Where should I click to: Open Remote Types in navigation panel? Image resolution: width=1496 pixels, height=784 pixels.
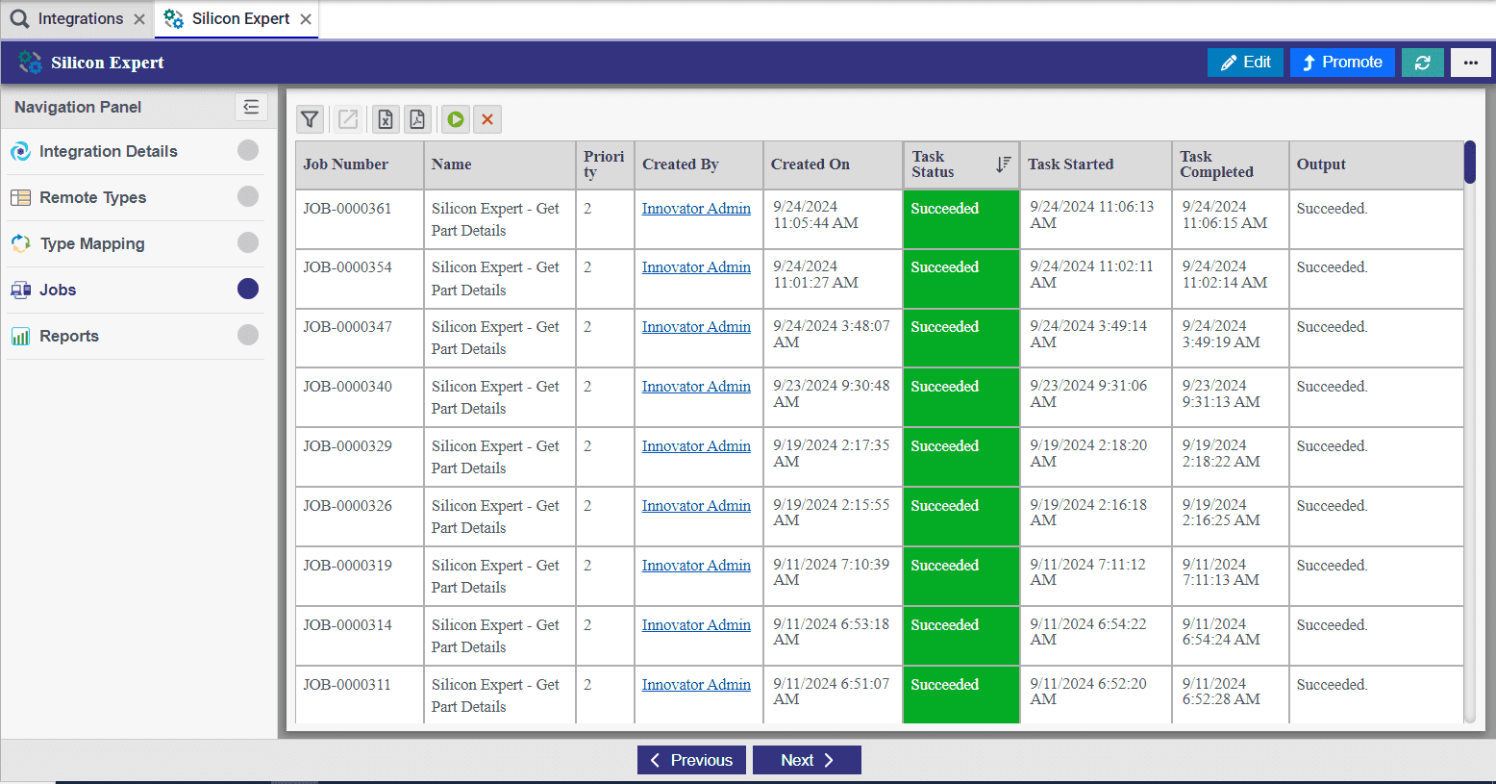[136, 197]
